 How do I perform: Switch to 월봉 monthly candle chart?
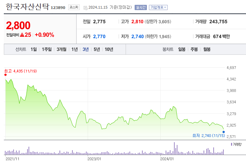click(x=207, y=50)
